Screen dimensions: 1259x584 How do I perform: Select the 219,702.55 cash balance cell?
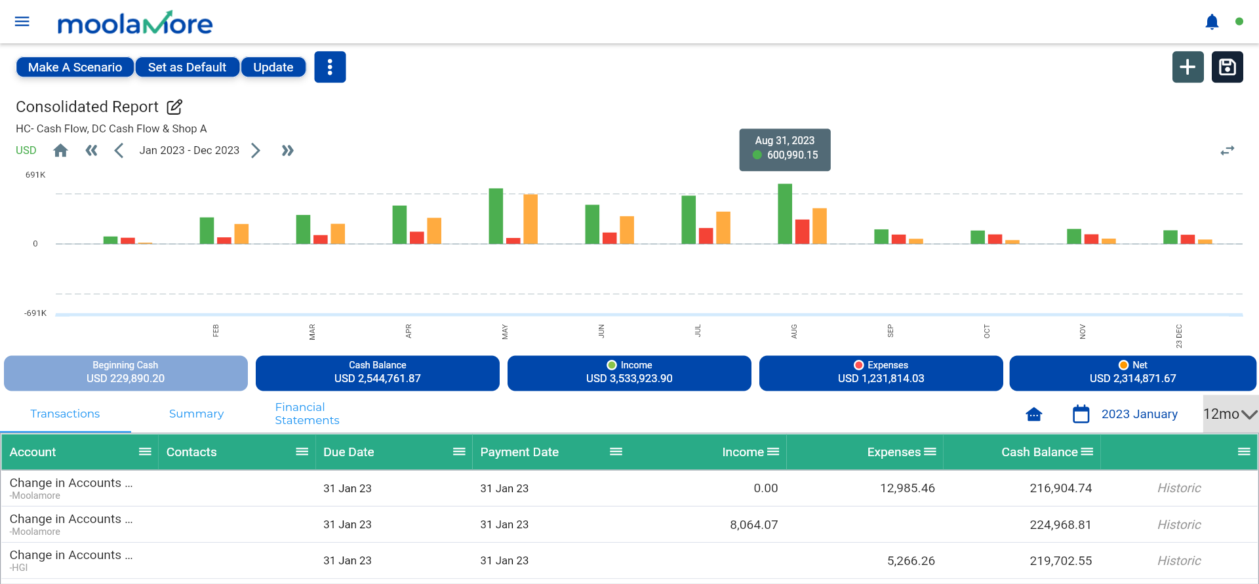1060,561
